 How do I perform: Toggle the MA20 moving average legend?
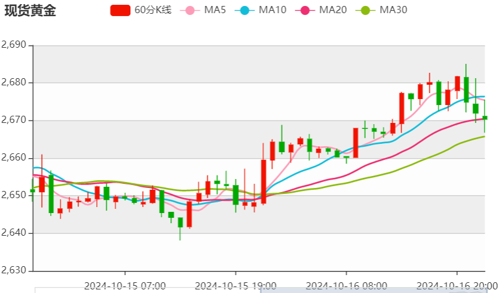(x=321, y=10)
